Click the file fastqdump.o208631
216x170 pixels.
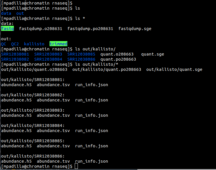click(40, 29)
